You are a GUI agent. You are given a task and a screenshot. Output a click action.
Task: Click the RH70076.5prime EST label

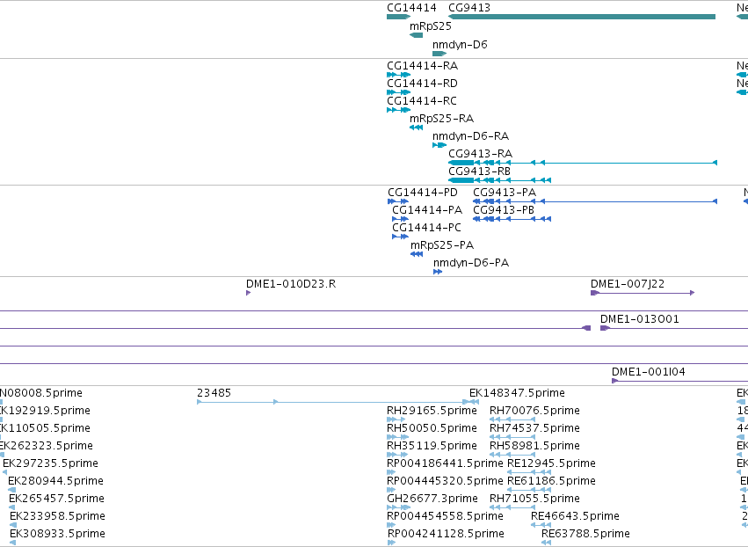click(x=534, y=411)
